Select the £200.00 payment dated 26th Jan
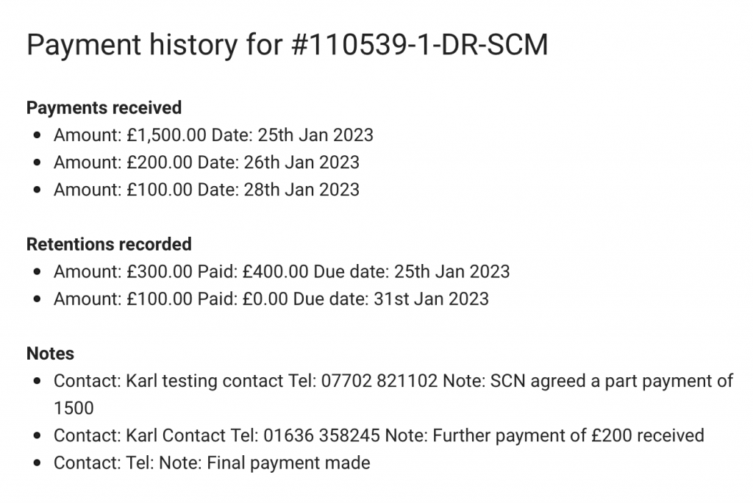Image resolution: width=753 pixels, height=503 pixels. [206, 163]
